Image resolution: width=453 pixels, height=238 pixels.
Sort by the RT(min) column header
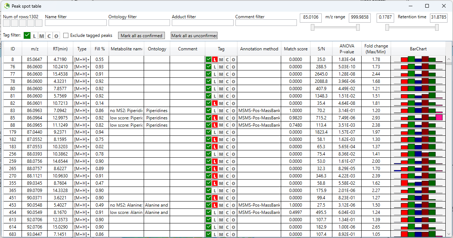60,49
